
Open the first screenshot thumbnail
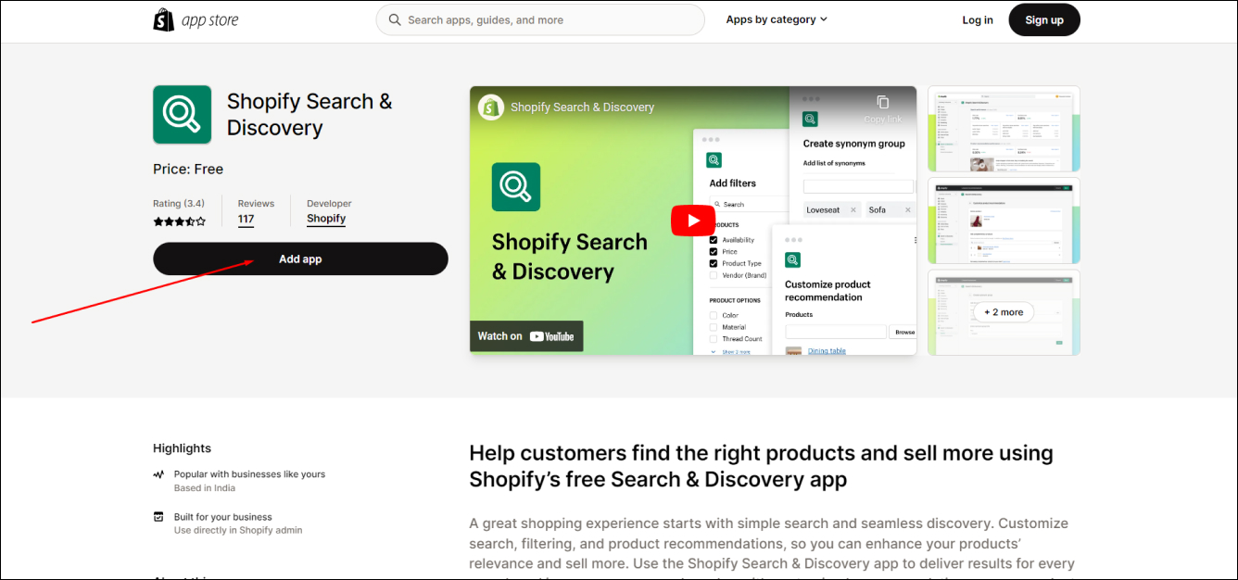[x=1004, y=129]
